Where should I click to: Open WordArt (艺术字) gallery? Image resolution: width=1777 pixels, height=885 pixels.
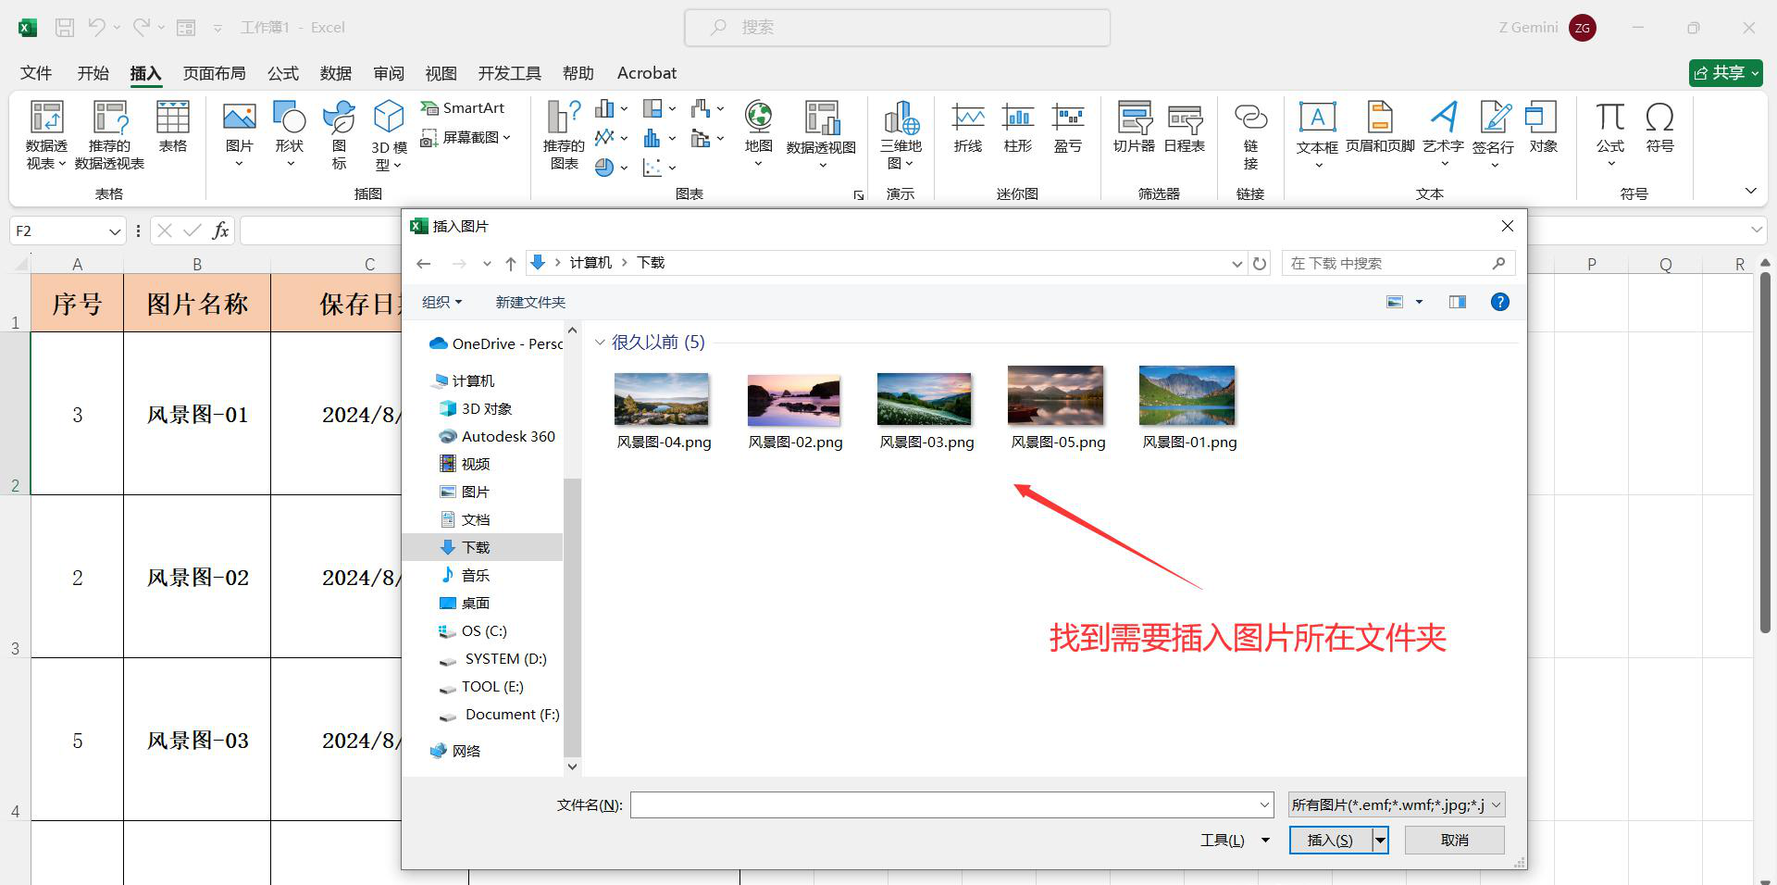click(x=1444, y=134)
